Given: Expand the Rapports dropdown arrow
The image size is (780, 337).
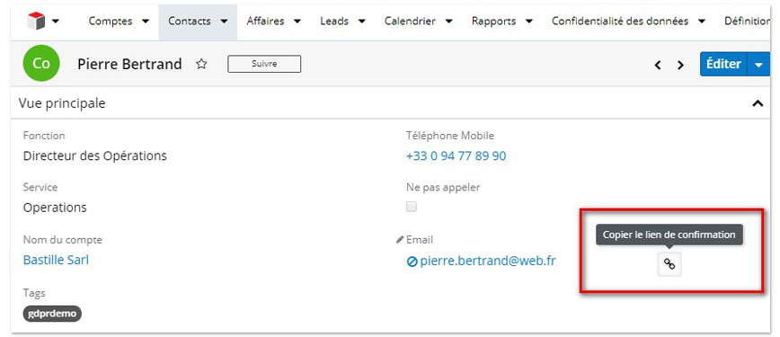Looking at the screenshot, I should coord(529,22).
